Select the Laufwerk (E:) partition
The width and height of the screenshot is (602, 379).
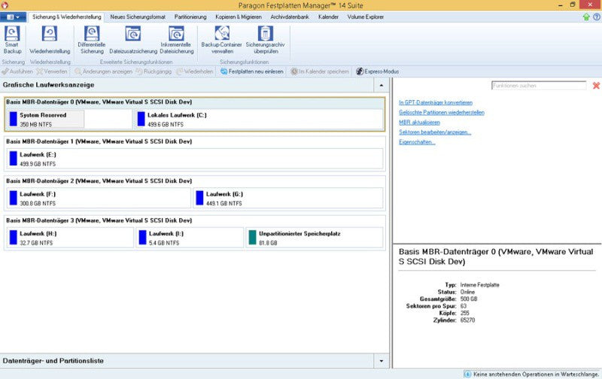point(195,159)
